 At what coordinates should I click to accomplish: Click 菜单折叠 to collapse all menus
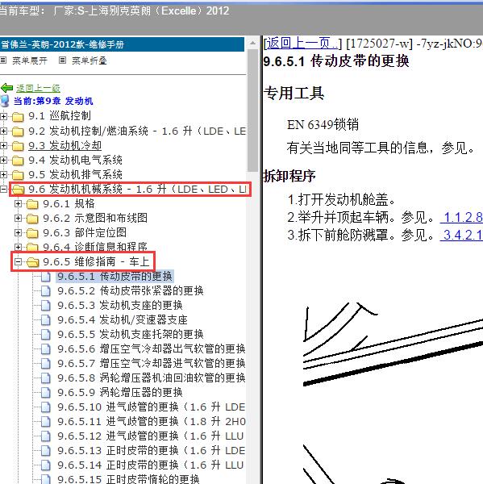(x=90, y=60)
